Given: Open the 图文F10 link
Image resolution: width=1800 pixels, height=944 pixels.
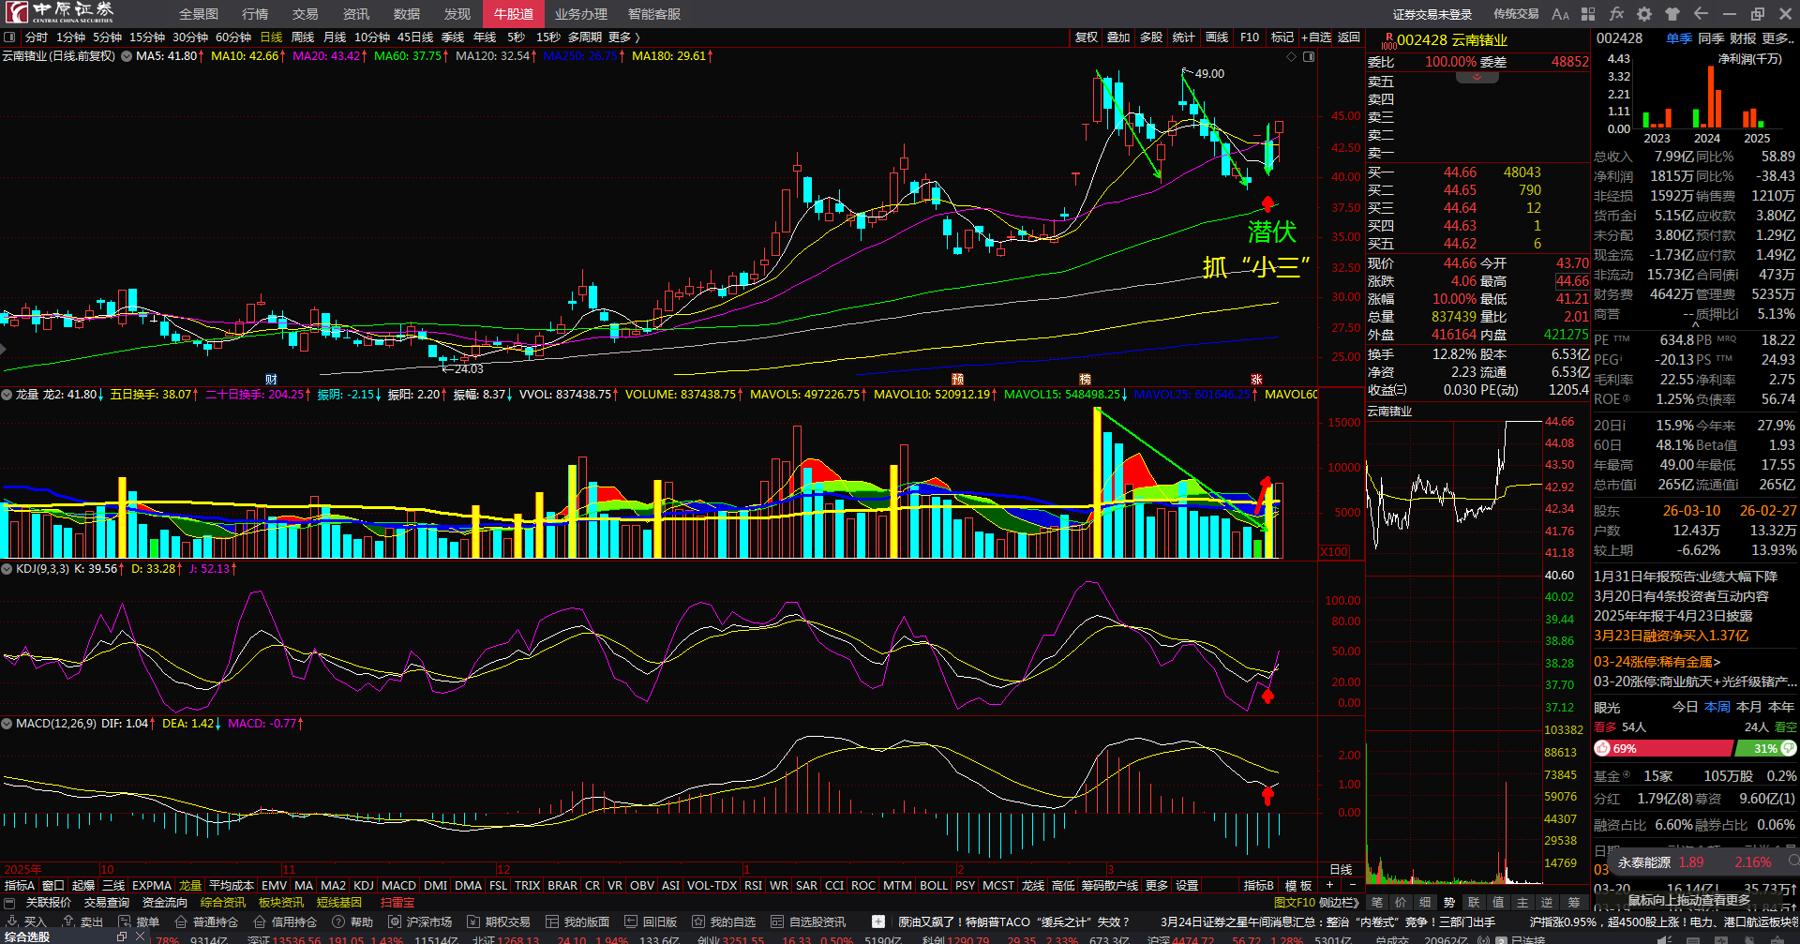Looking at the screenshot, I should pos(1294,903).
